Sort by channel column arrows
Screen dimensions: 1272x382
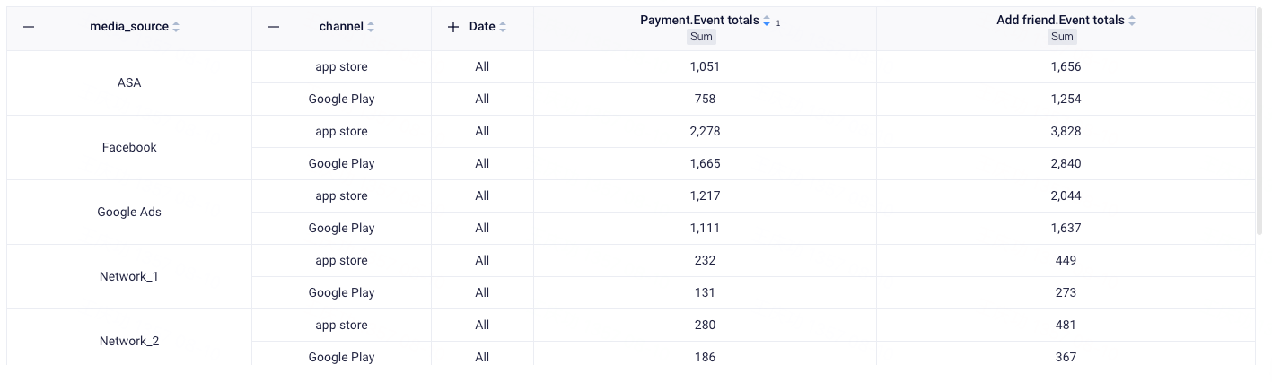[371, 27]
